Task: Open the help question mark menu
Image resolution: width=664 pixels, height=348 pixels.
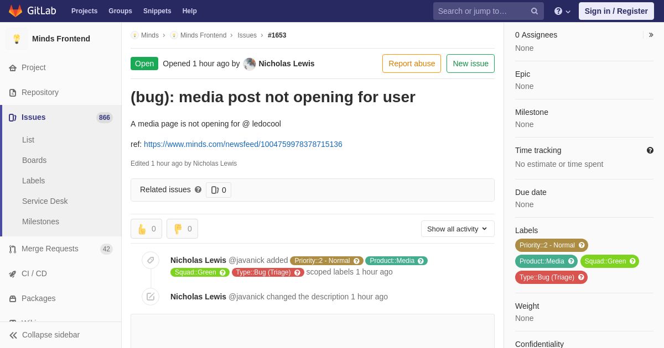Action: [x=562, y=11]
